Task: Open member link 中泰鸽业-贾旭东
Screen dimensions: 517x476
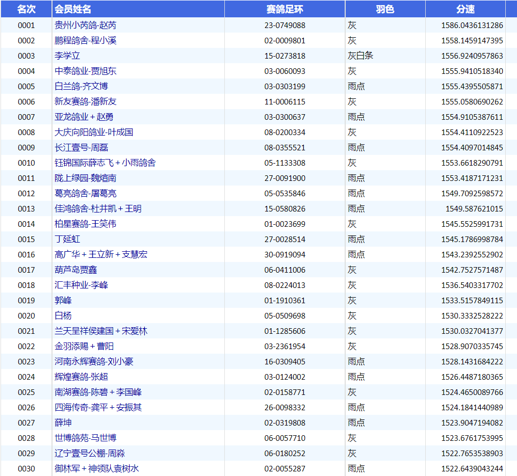Action: (x=85, y=71)
